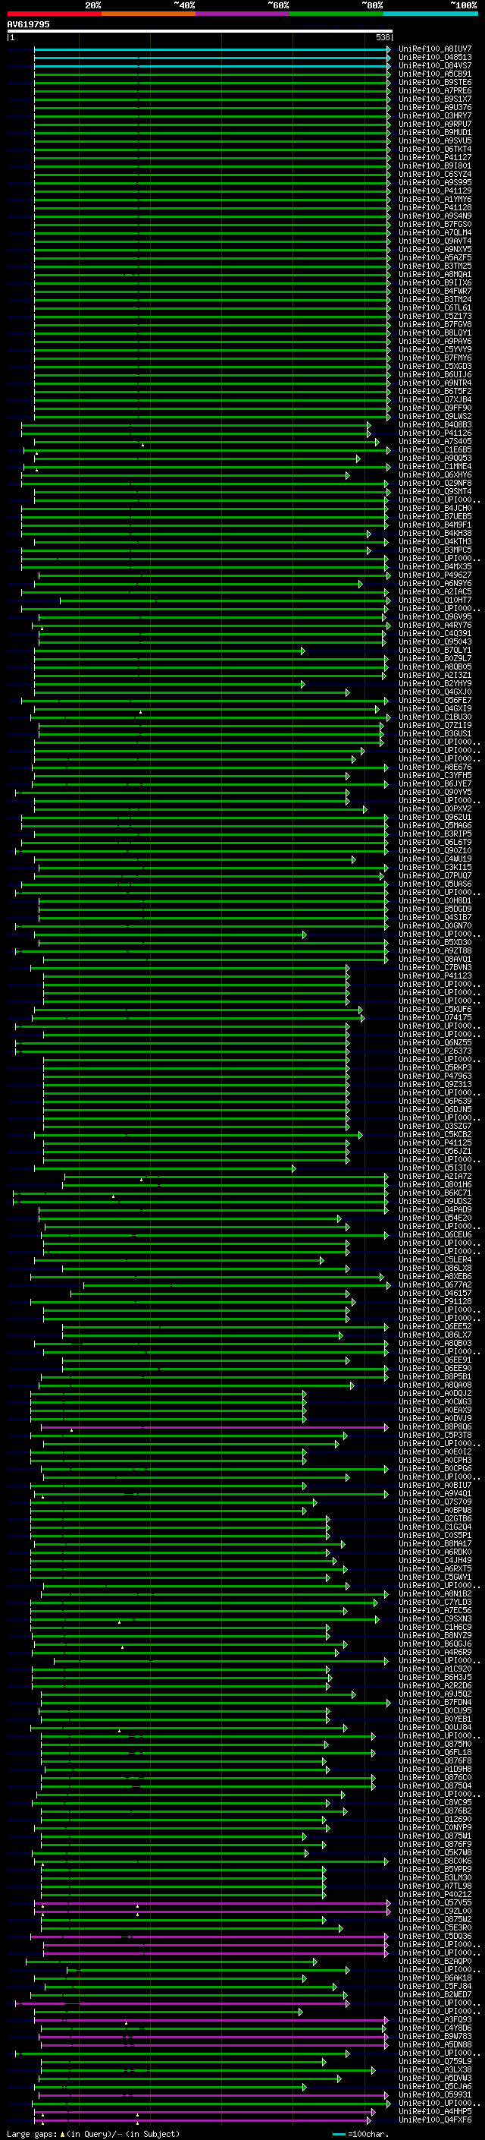
Task: Select hit label UniRef100_A7QLM4
Action: [435, 232]
